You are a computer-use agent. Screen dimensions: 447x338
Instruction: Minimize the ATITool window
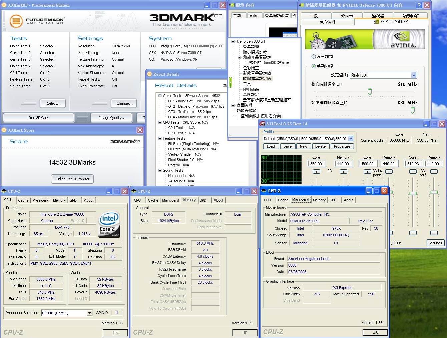pyautogui.click(x=426, y=124)
